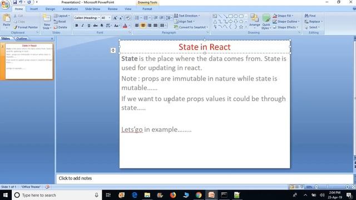Activate the Format Painter tool
The height and width of the screenshot is (200, 356).
[26, 27]
